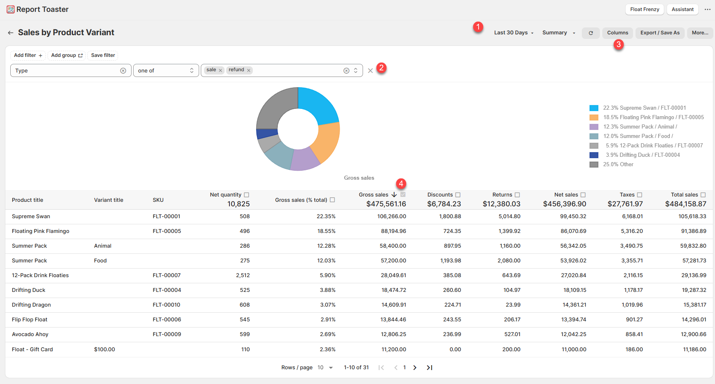Open the 'one of' operator dropdown
Screen dimensions: 715x384
(166, 71)
